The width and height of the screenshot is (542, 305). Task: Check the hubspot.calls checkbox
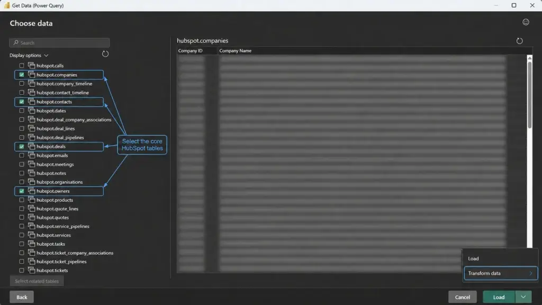pos(22,65)
